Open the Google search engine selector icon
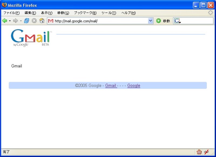The width and height of the screenshot is (216, 157). click(x=177, y=21)
